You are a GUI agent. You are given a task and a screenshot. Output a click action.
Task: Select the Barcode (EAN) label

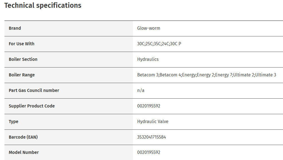(x=23, y=137)
